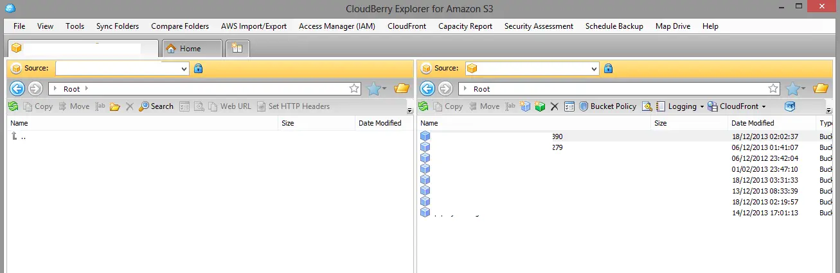Click the Refresh icon in left pane toolbar
Screen dimensions: 840x273
click(13, 106)
